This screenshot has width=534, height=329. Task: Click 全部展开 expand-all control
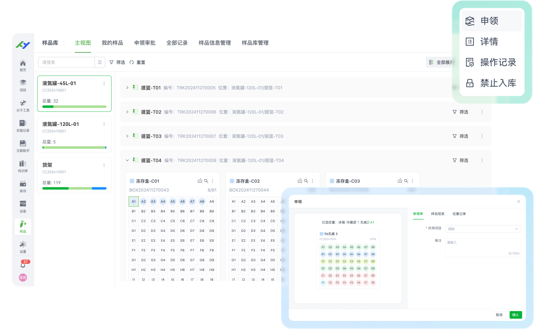coord(441,63)
